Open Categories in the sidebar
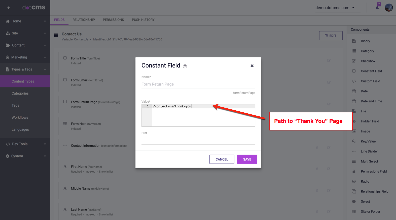 coord(20,93)
